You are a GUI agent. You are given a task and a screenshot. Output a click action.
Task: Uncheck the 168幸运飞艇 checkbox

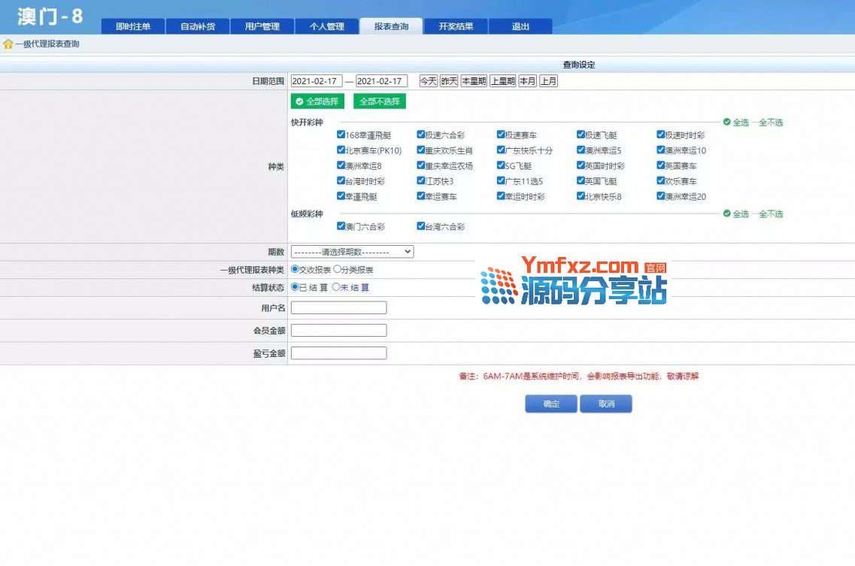(341, 135)
